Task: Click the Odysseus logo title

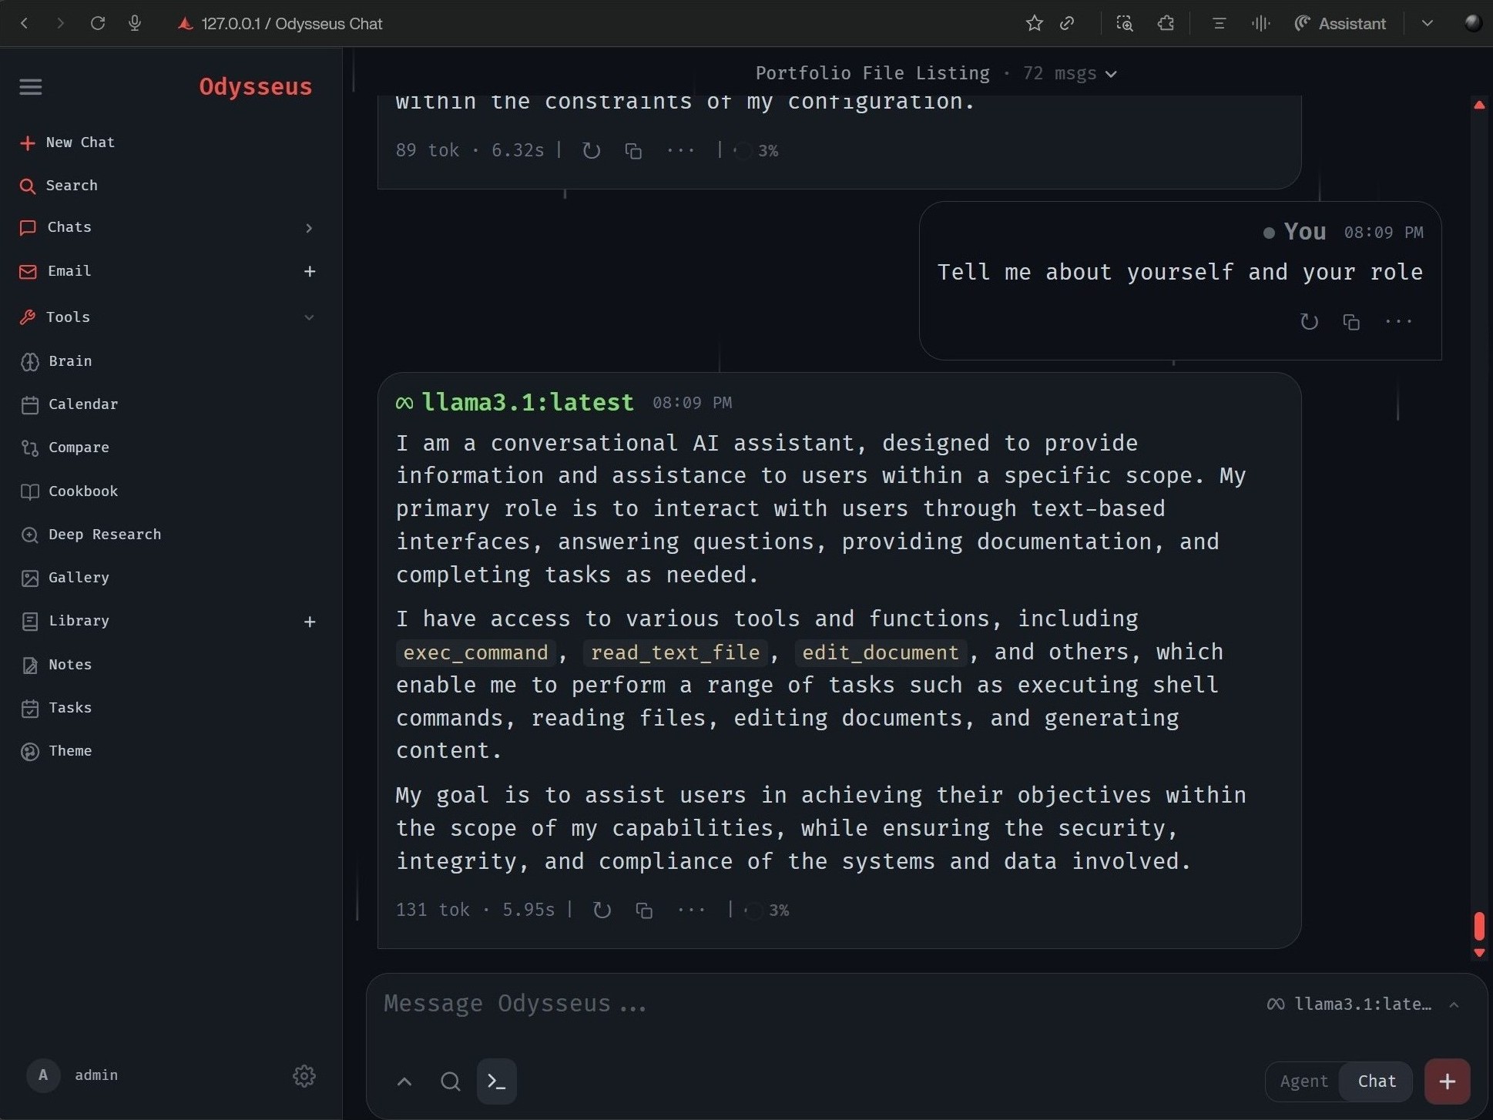Action: tap(256, 86)
